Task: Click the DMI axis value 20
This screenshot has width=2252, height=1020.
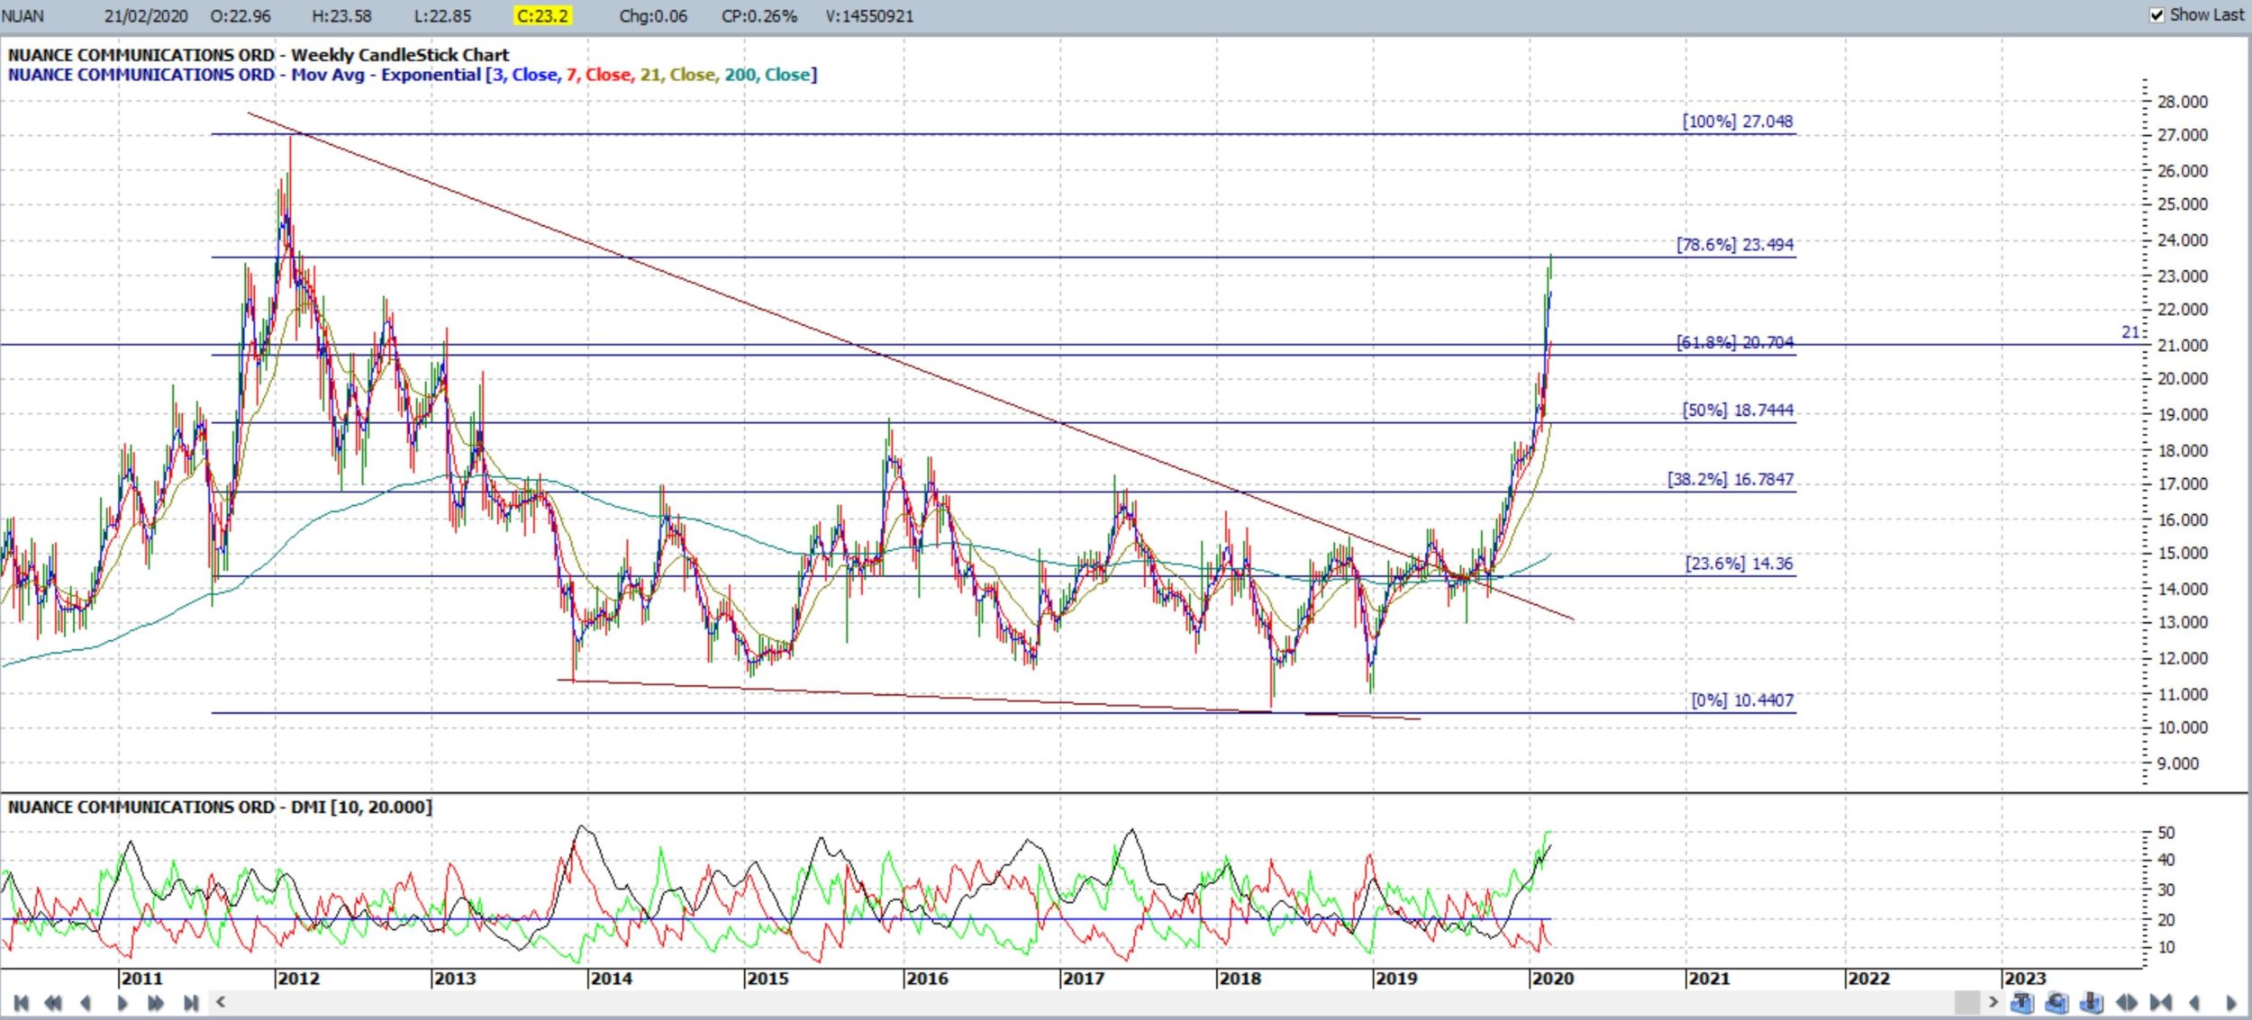Action: point(2166,920)
